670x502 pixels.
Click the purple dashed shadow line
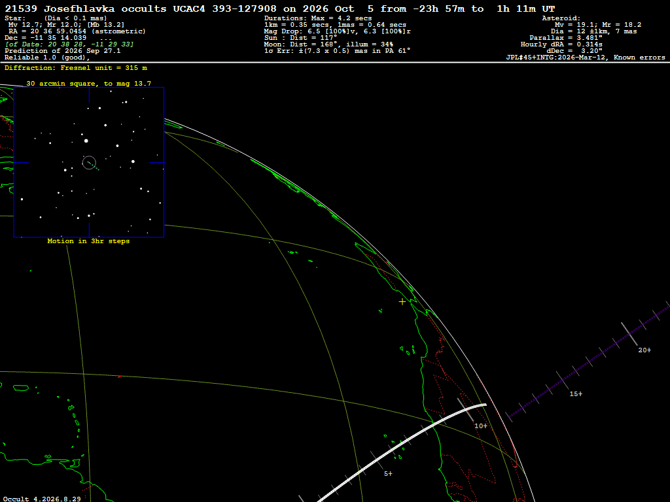point(590,361)
